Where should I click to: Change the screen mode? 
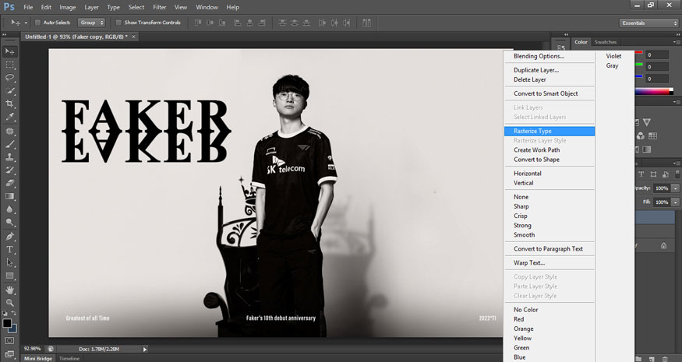tap(9, 353)
